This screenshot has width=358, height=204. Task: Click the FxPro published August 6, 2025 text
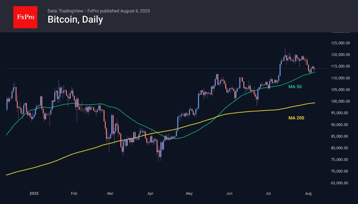click(119, 11)
